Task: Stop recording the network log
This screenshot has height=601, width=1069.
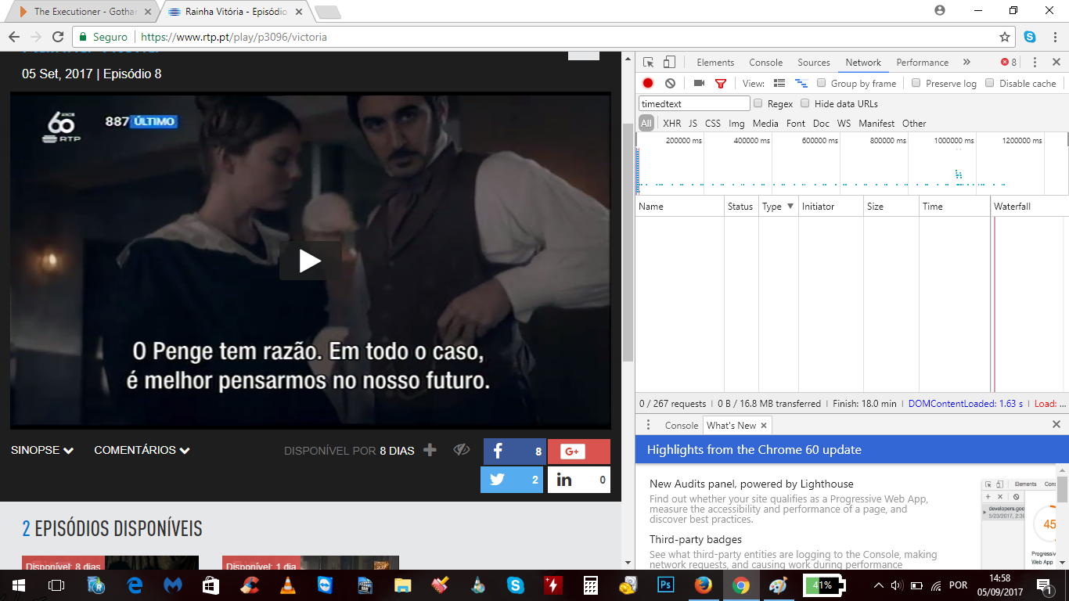Action: (x=648, y=83)
